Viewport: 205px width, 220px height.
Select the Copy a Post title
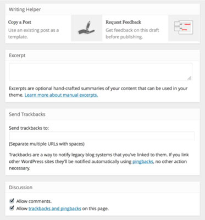click(20, 22)
